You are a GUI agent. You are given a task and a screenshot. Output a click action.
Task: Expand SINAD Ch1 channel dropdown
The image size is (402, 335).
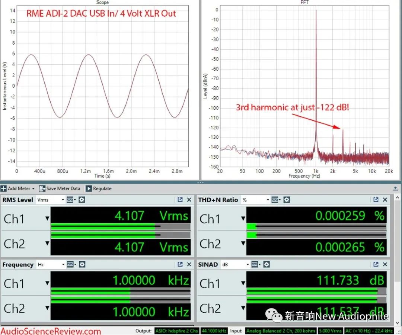tap(243, 283)
